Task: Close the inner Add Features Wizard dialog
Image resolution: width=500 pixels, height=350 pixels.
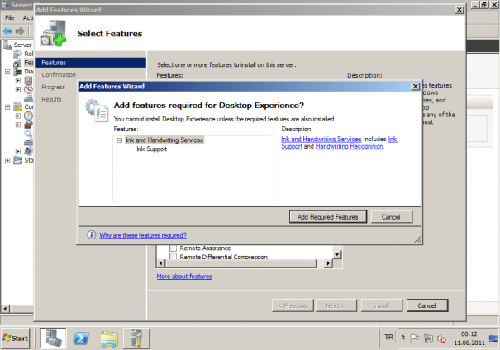Action: point(415,87)
